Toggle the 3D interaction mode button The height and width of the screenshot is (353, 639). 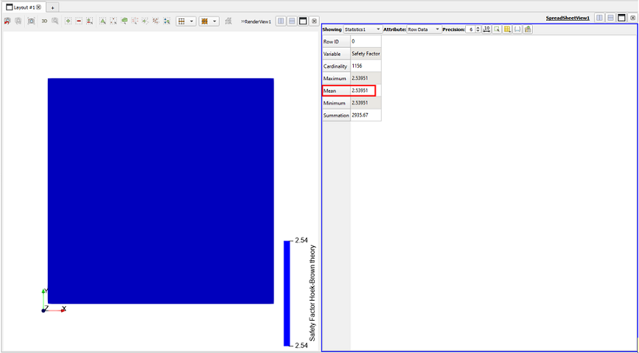44,21
